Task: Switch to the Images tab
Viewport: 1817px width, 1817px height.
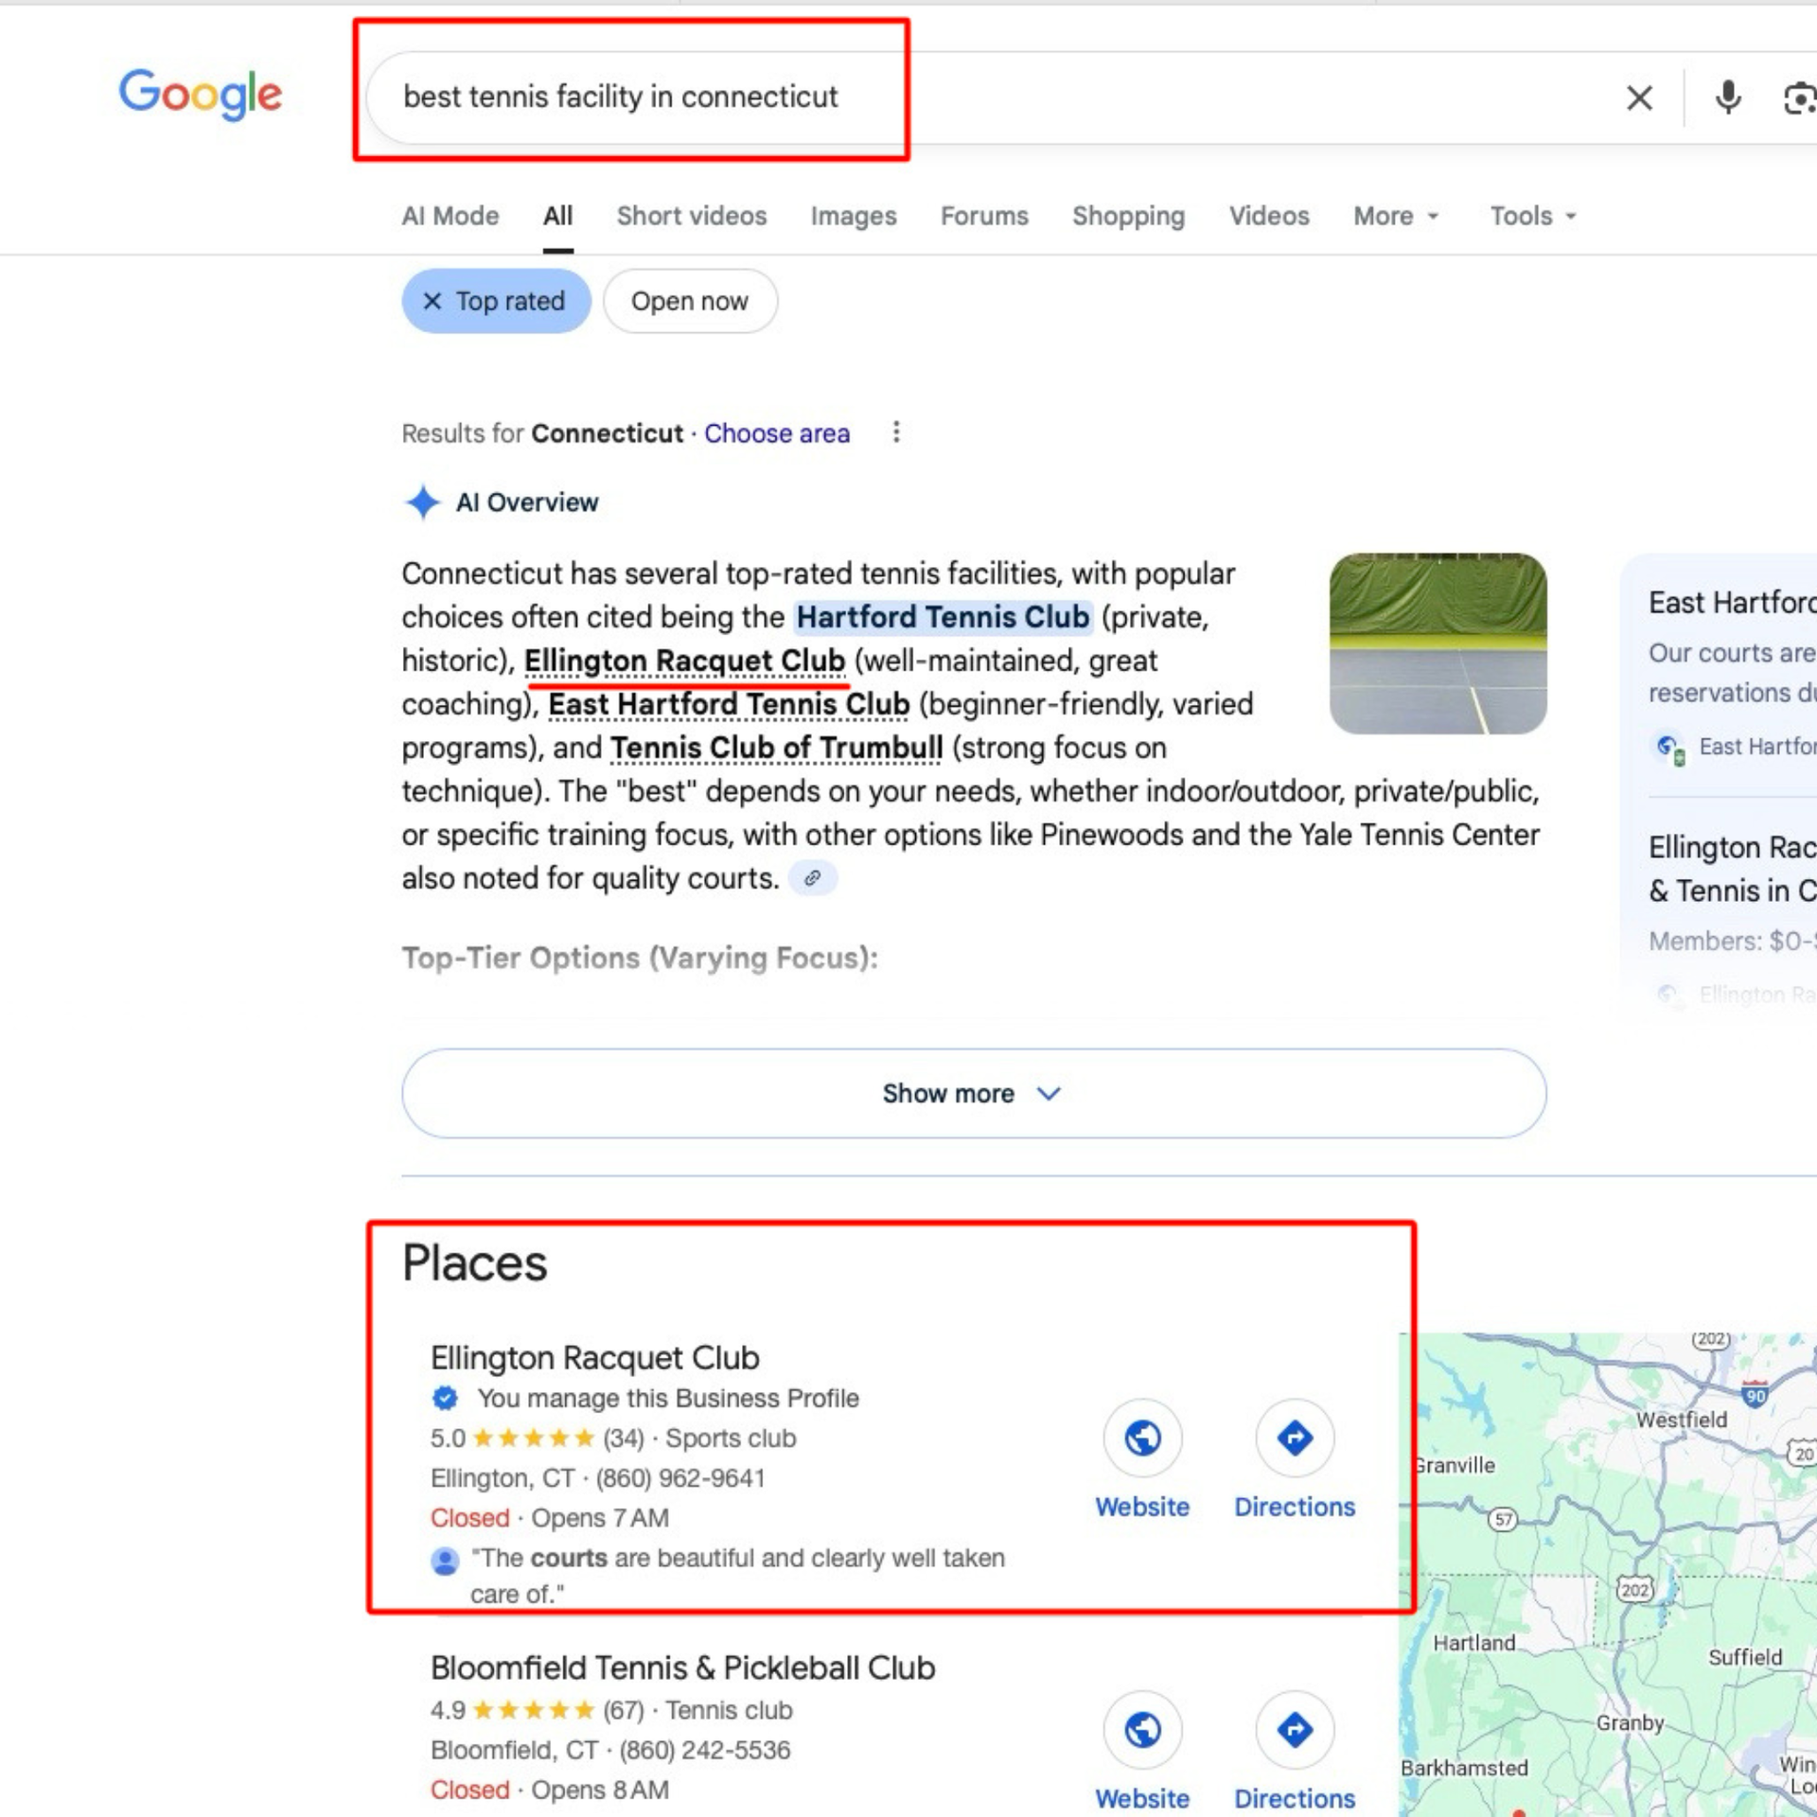Action: (854, 216)
